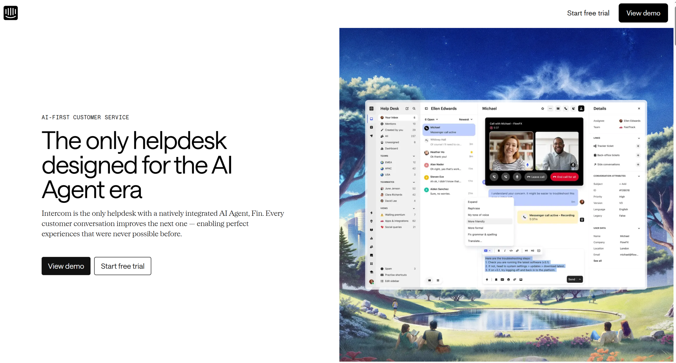The image size is (676, 363).
Task: Apply H2 heading in composer toolbar
Action: pos(532,251)
